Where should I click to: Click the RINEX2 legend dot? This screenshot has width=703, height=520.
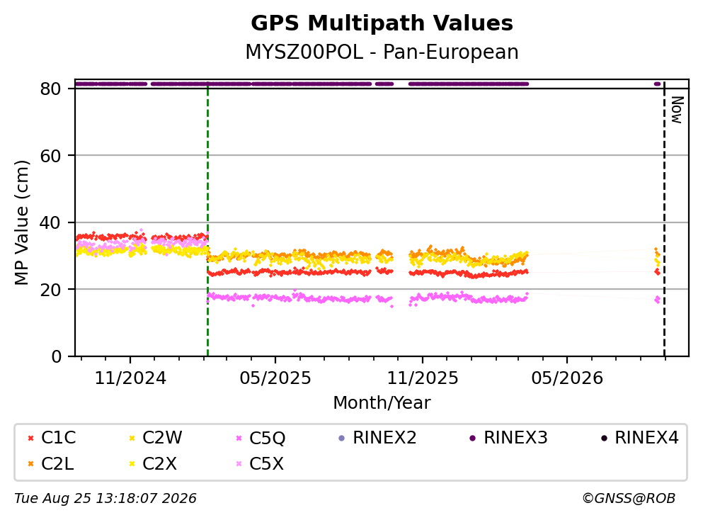(342, 439)
